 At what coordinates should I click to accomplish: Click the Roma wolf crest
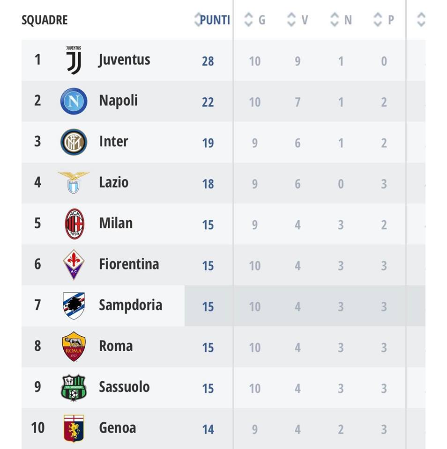74,347
